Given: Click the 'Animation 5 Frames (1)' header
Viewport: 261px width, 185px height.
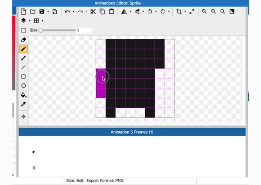Looking at the screenshot, I should pos(132,132).
